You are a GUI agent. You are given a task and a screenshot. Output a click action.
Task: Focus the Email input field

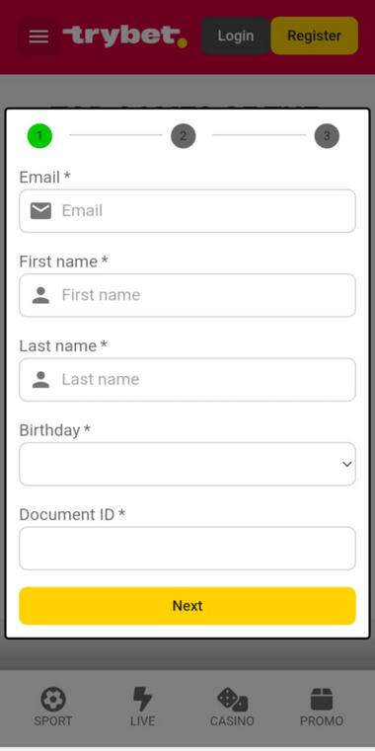pos(187,211)
